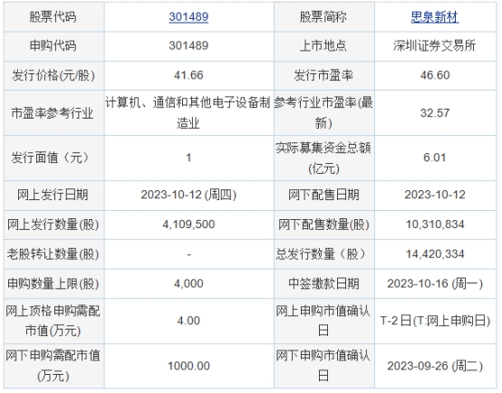Select the 申购数量上限 value 4,000

(x=188, y=283)
